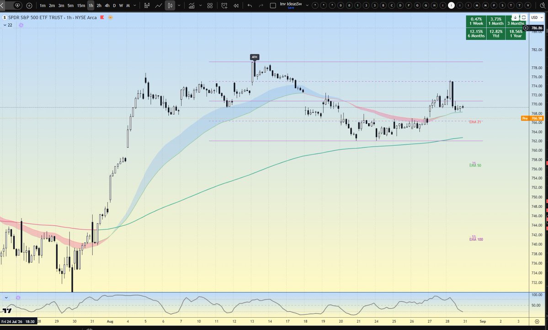Click Save under the layout name

(291, 8)
